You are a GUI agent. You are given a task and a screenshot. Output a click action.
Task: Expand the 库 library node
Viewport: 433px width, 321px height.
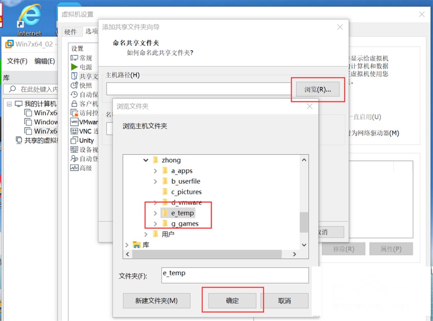pyautogui.click(x=127, y=245)
